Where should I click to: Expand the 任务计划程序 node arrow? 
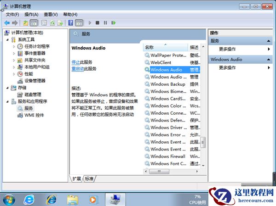14,46
